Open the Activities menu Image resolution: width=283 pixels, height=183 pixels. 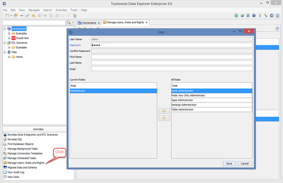coord(61,10)
